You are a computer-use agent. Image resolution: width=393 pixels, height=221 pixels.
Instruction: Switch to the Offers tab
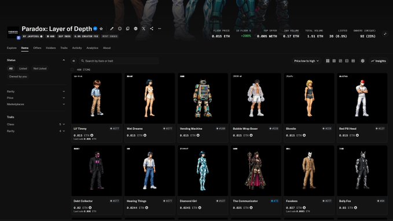pyautogui.click(x=37, y=48)
